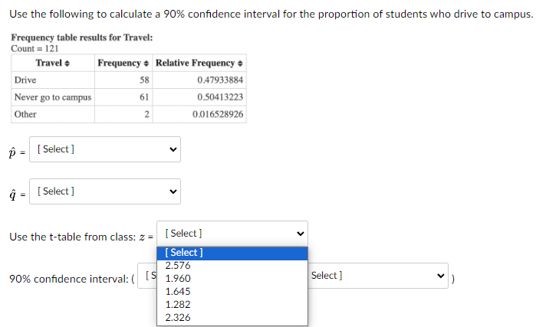Image resolution: width=536 pixels, height=327 pixels.
Task: Choose 2.576 from the z list
Action: pos(178,266)
